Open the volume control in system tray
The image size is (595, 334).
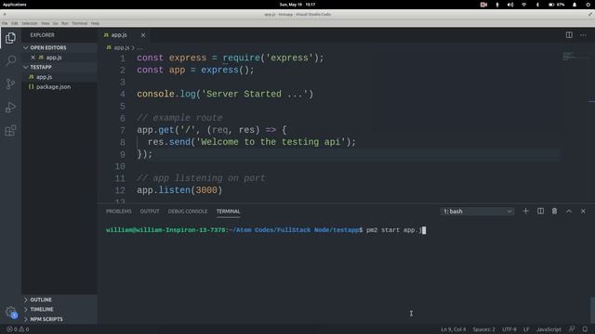click(510, 5)
